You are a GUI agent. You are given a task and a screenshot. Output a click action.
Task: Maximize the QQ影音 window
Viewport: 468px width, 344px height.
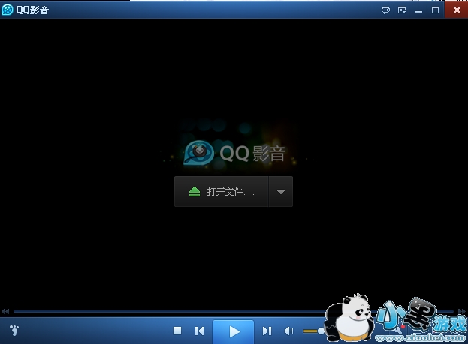coord(435,10)
